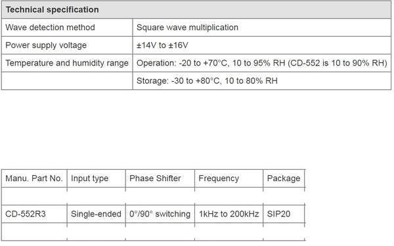Select Temperature and humidity range label
Screen dimensions: 394x246
tap(67, 63)
